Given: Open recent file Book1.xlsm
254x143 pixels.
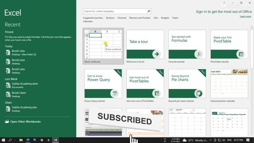Looking at the screenshot, I should tap(38, 95).
